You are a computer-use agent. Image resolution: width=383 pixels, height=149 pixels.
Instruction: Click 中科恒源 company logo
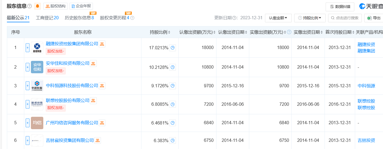[x=37, y=86]
